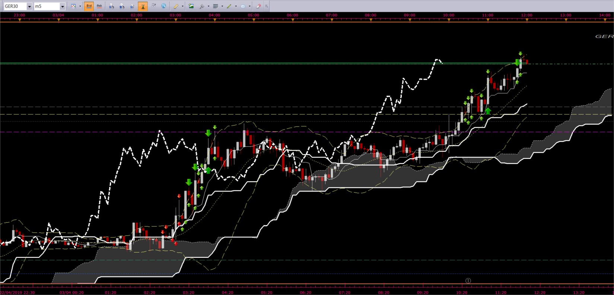Click the 10:20 bottom axis label

[x=462, y=292]
